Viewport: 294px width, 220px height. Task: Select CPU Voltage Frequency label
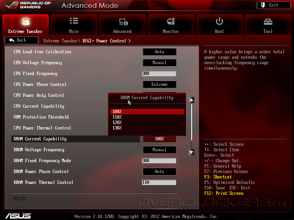[x=38, y=63]
